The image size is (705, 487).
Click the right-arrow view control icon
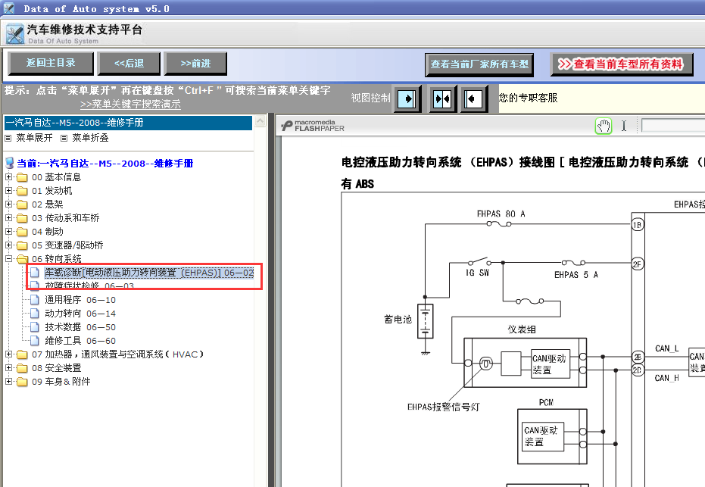[x=407, y=98]
